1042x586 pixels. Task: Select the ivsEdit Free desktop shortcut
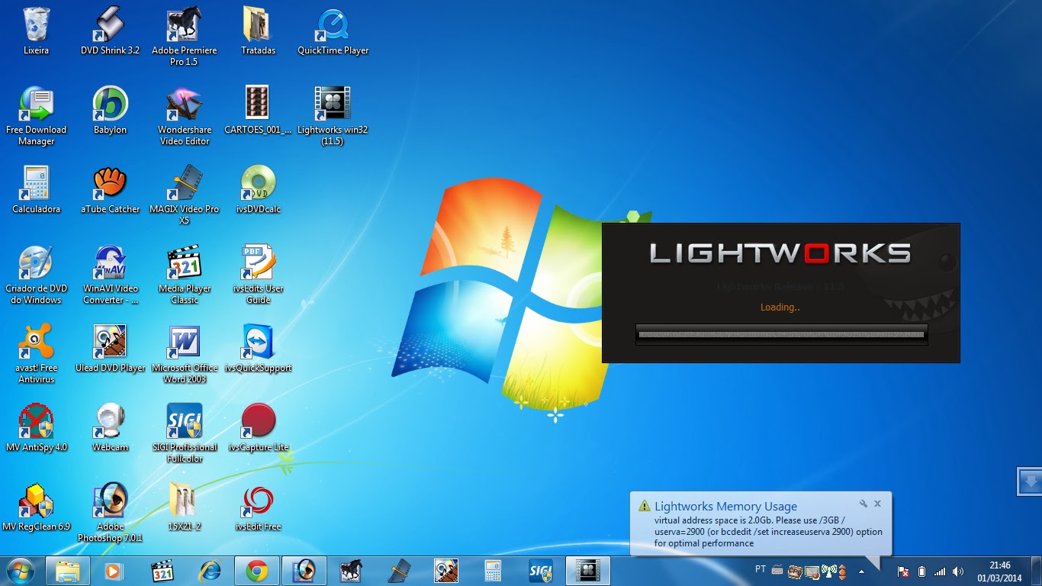pos(258,507)
